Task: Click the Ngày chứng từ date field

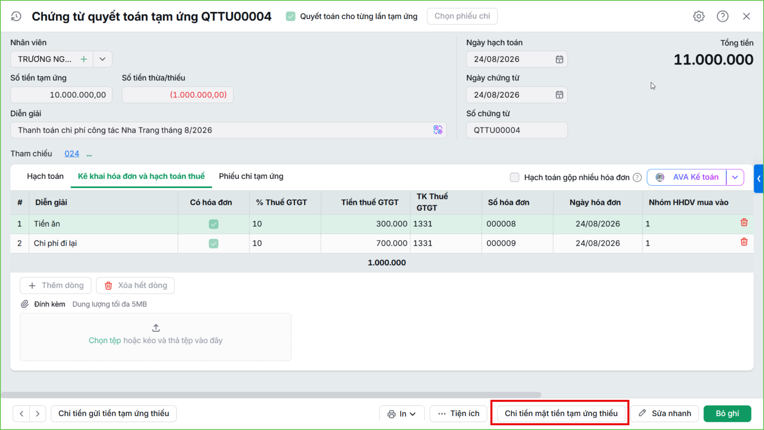Action: 517,94
